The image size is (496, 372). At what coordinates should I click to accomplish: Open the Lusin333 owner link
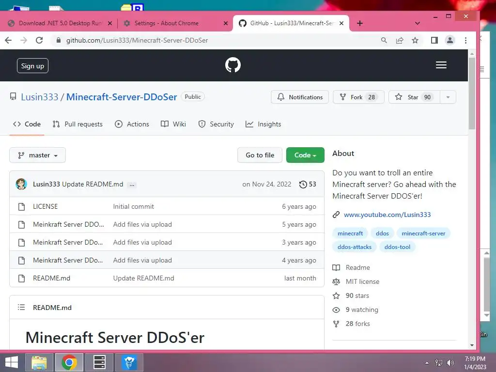(x=40, y=97)
